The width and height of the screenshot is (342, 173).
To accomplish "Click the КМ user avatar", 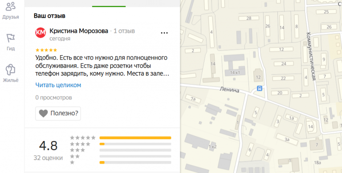I will (x=41, y=32).
